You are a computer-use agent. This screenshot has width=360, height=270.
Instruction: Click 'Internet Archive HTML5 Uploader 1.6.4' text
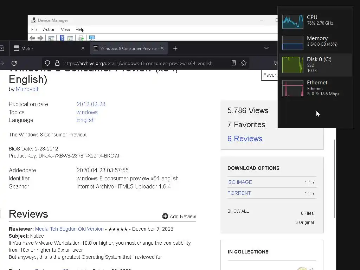(x=123, y=186)
